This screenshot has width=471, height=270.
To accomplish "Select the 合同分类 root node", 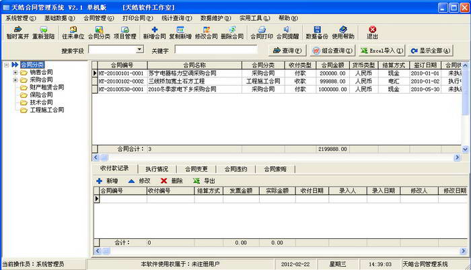I will pyautogui.click(x=32, y=65).
